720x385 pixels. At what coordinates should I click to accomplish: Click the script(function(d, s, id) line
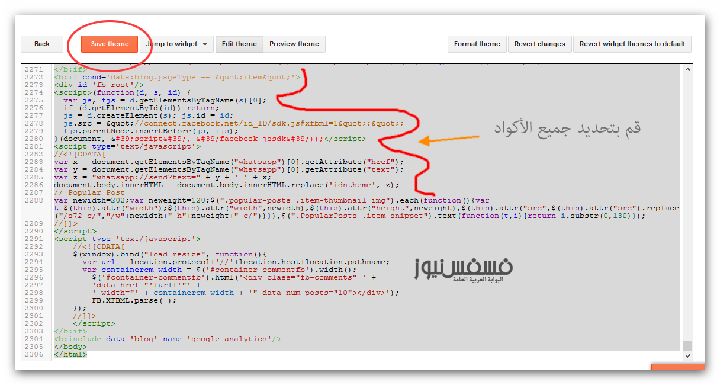[x=123, y=92]
